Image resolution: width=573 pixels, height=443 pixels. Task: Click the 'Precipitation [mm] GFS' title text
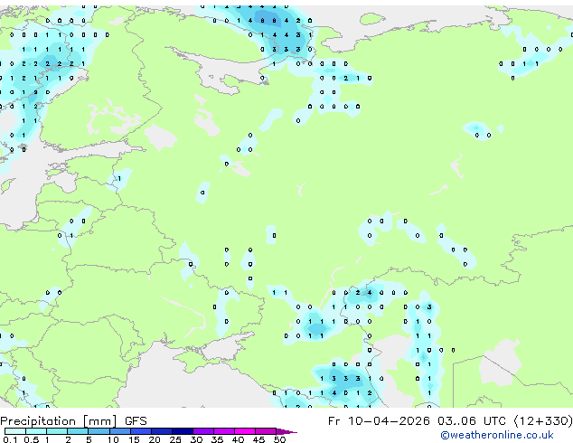click(x=73, y=421)
